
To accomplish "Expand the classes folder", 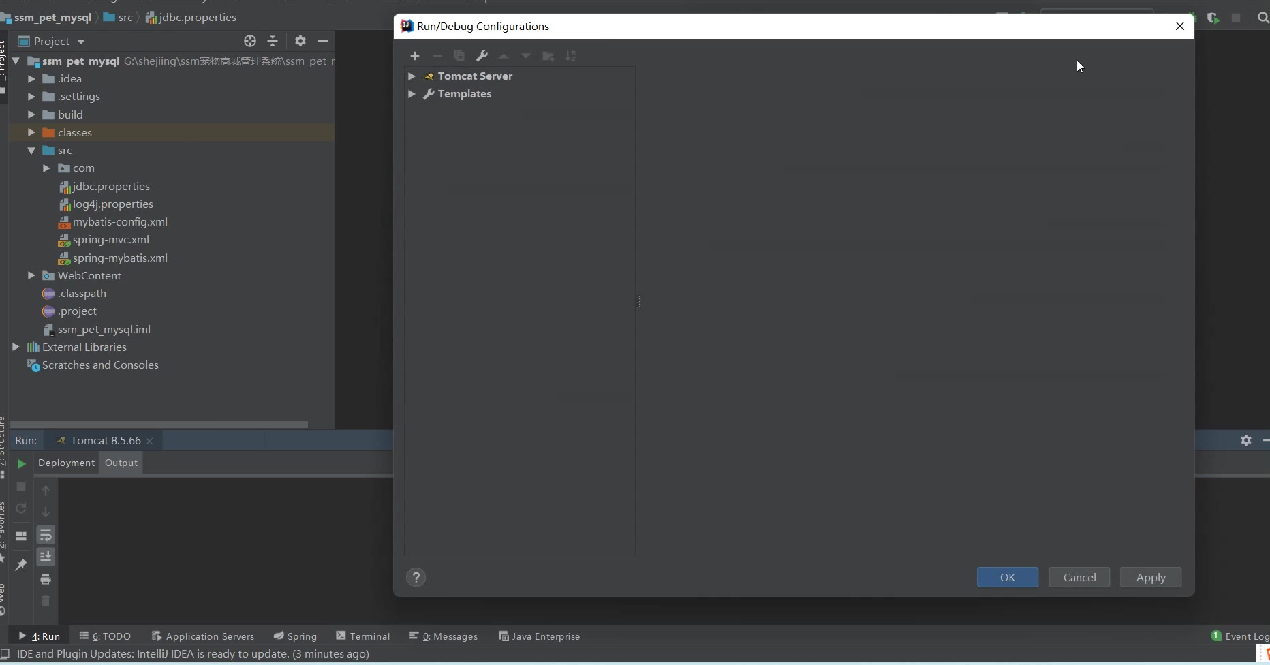I will tap(31, 132).
